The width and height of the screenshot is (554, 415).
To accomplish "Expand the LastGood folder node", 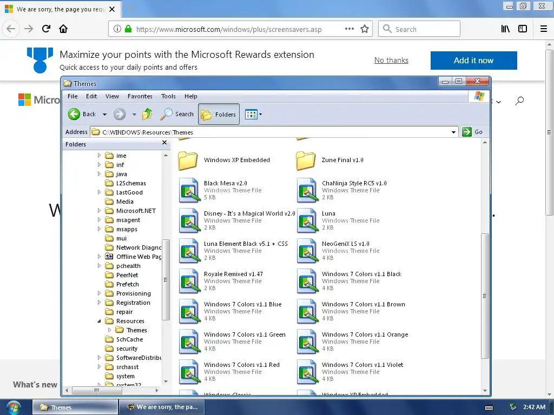I will [x=100, y=192].
